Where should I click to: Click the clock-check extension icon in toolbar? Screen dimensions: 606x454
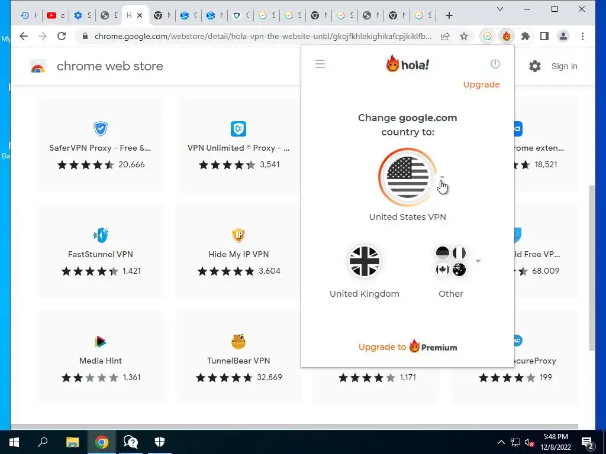pyautogui.click(x=488, y=36)
